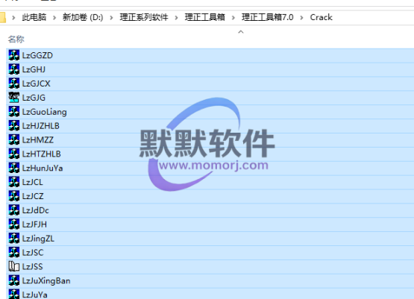Select the LzJSC file name
This screenshot has width=414, height=299.
(33, 253)
